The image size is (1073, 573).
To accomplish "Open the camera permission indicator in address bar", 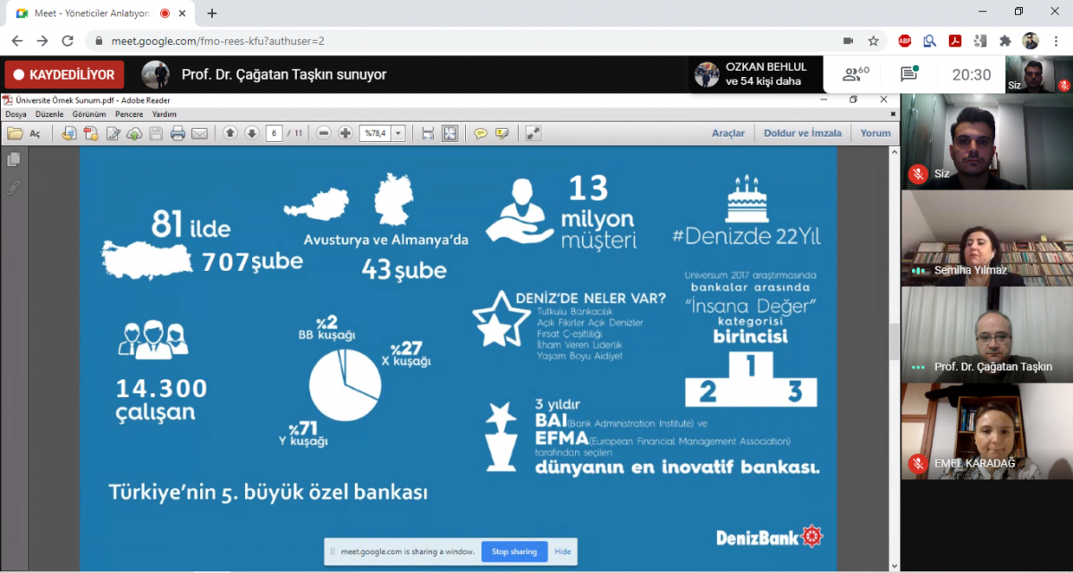I will 848,41.
